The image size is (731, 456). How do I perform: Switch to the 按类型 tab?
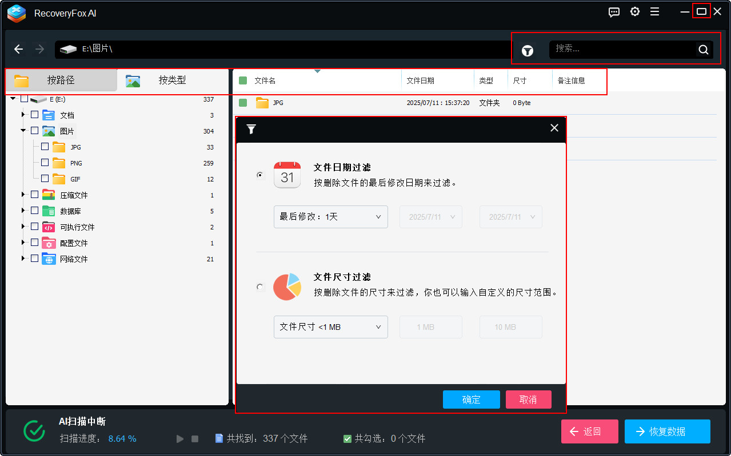tap(172, 80)
